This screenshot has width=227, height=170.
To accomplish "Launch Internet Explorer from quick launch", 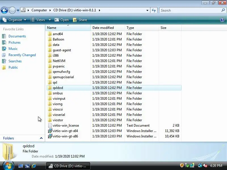I will coord(34,166).
